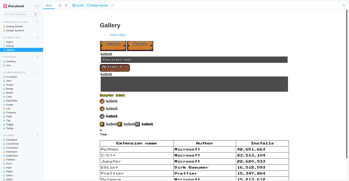Toggle the outline toolbar icon
The width and height of the screenshot is (349, 181).
click(x=113, y=5)
